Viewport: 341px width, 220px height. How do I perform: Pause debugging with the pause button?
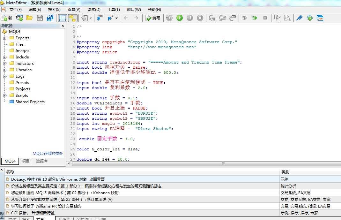point(189,18)
